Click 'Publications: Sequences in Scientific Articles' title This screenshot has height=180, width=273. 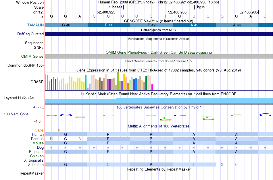click(x=159, y=39)
